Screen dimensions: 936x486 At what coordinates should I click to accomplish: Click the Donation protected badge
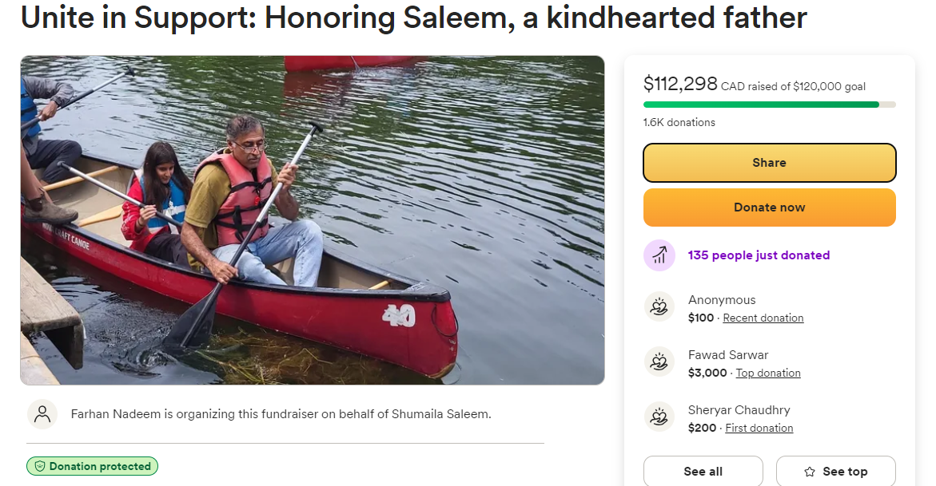pos(92,466)
